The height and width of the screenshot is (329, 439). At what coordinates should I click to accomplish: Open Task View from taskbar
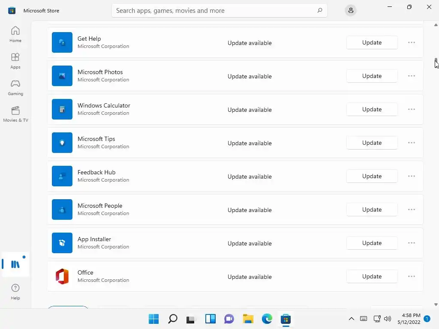click(x=191, y=319)
